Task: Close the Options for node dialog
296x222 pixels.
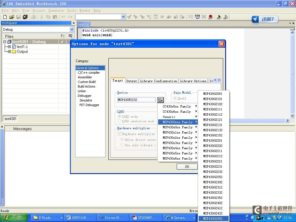Action: coord(221,44)
